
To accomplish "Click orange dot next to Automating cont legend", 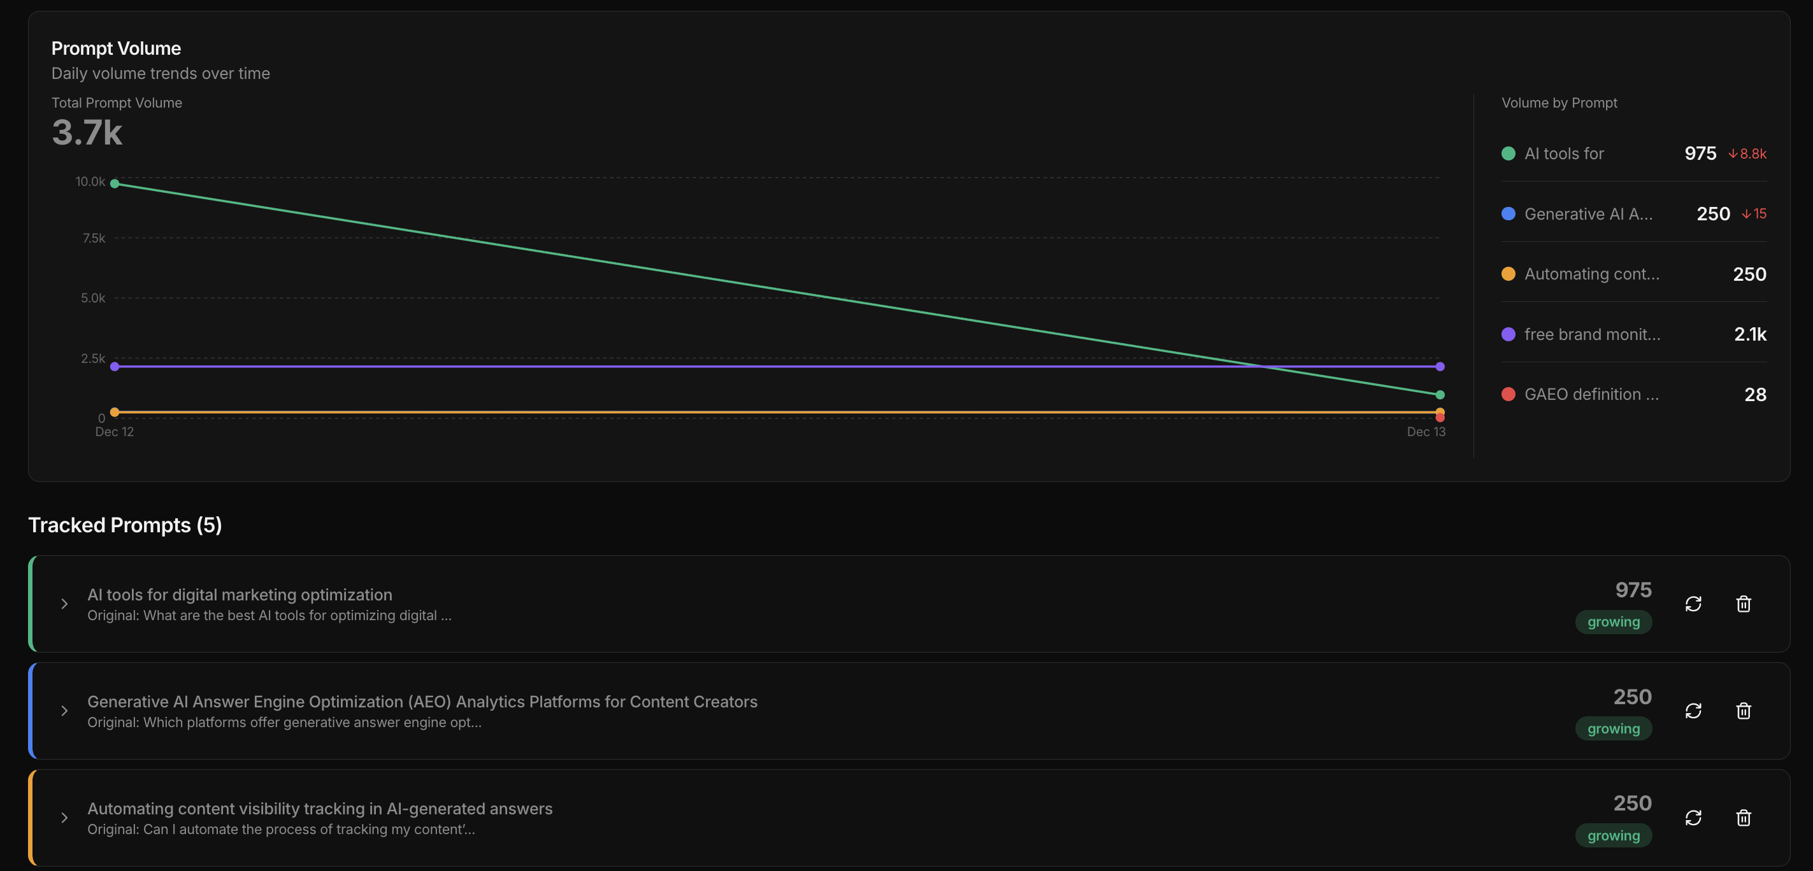I will click(x=1508, y=274).
